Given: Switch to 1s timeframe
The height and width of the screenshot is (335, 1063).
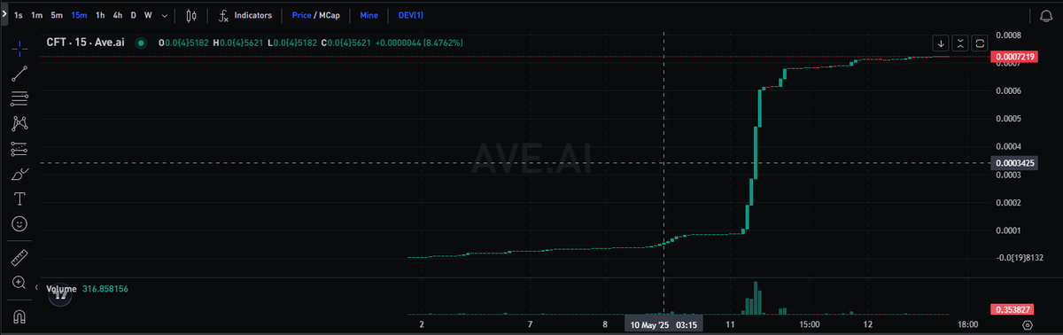Looking at the screenshot, I should (19, 16).
